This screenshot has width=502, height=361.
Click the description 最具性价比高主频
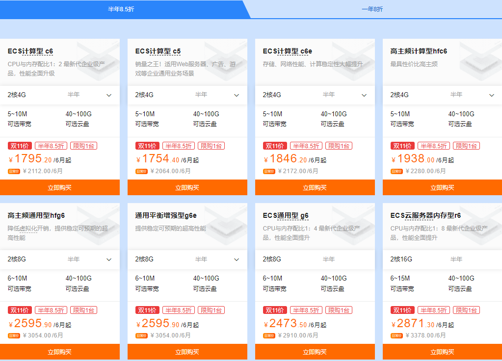(x=414, y=64)
